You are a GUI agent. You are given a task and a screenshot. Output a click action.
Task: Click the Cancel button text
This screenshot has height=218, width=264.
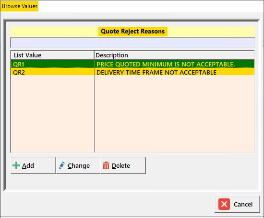(243, 204)
